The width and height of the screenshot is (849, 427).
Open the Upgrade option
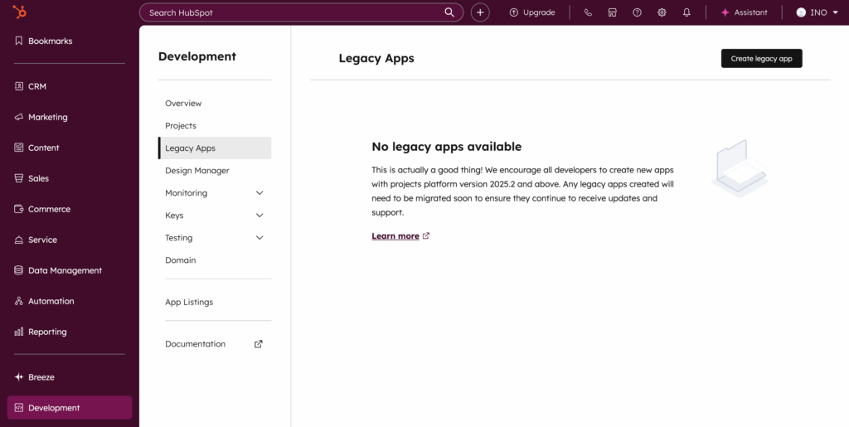(x=531, y=12)
